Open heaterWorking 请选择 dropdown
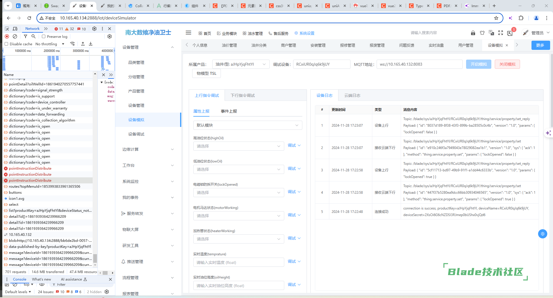Viewport: 553px width, 298px height. tap(239, 239)
